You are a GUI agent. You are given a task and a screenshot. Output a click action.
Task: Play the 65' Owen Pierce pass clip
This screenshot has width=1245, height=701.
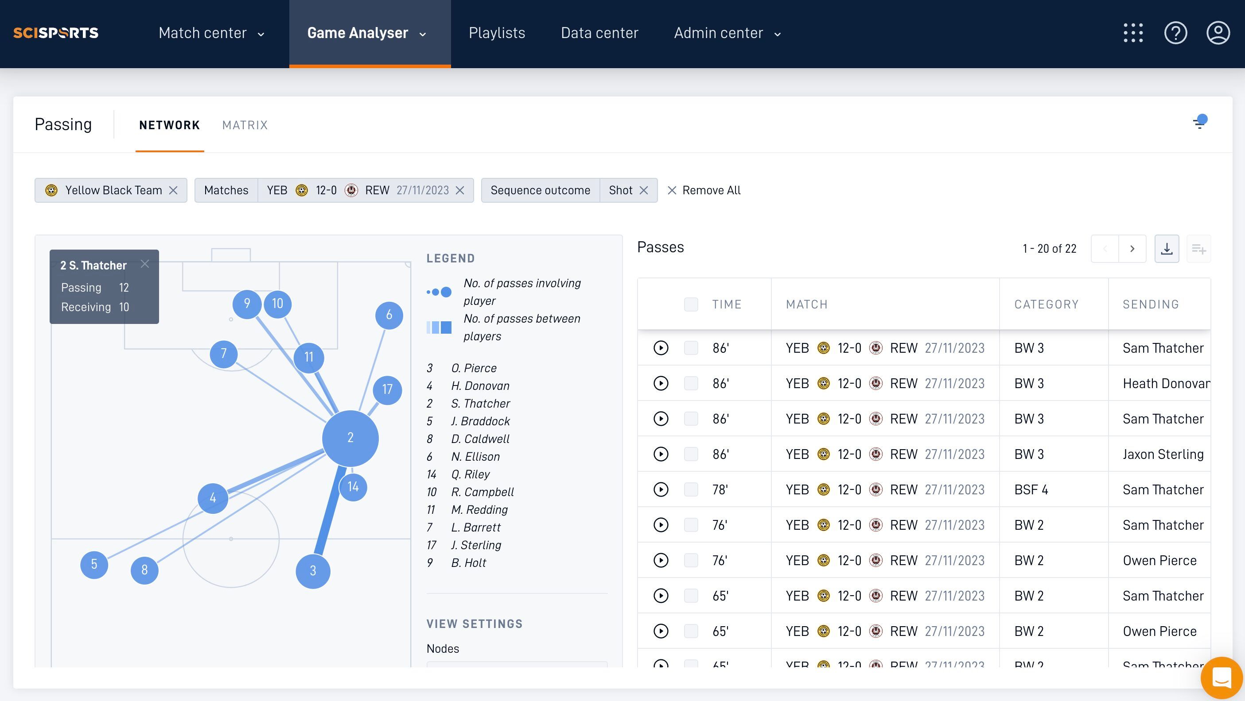(661, 631)
